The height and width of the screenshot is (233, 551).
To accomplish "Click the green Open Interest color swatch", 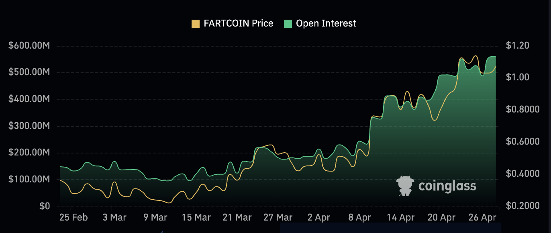I will coord(288,24).
